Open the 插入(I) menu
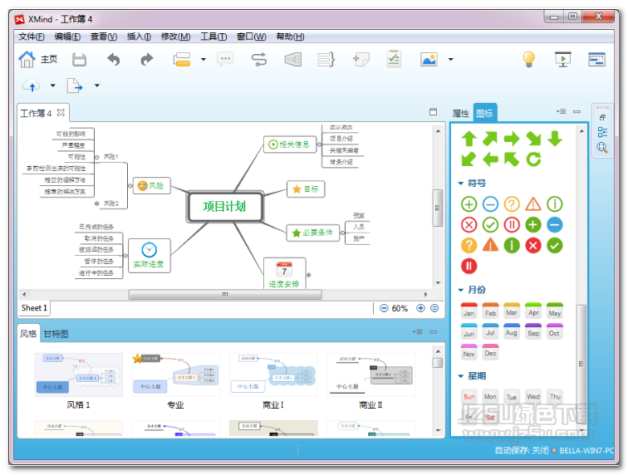 tap(139, 37)
